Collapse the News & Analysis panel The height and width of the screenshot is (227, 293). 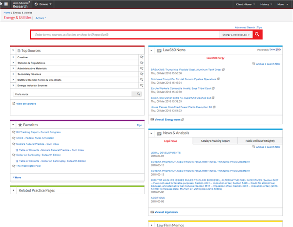[x=151, y=133]
